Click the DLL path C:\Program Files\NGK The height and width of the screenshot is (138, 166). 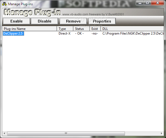click(133, 33)
